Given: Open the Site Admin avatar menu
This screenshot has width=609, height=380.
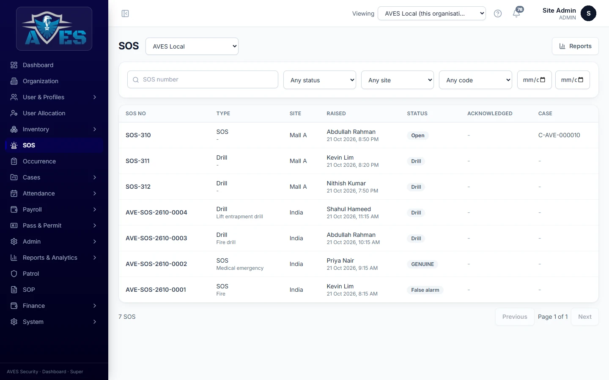Looking at the screenshot, I should (x=588, y=14).
